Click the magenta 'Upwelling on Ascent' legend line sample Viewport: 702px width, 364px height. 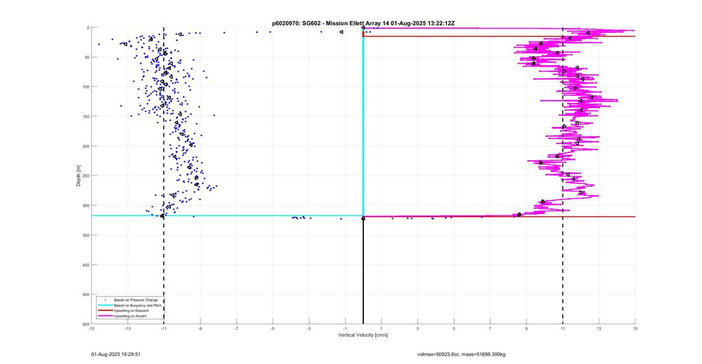click(x=105, y=315)
